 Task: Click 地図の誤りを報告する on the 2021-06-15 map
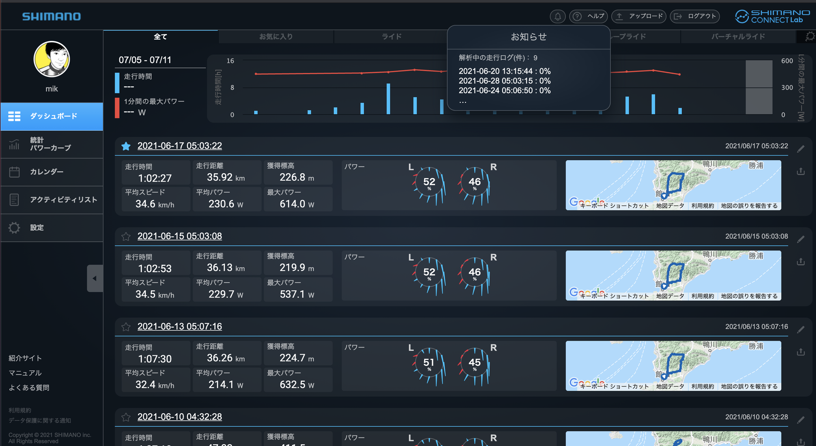pos(749,296)
